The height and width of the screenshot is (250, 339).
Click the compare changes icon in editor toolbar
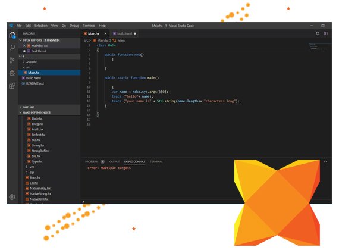pyautogui.click(x=318, y=33)
